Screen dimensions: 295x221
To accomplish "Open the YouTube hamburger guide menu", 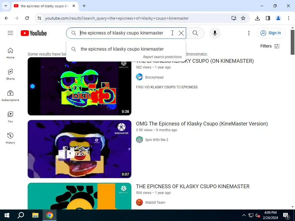I will (10, 33).
